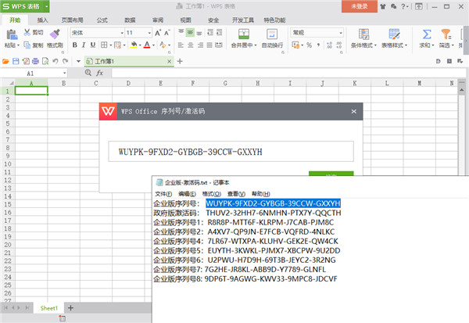This screenshot has width=469, height=323.
Task: Click the Wrap Text icon
Action: 272,34
